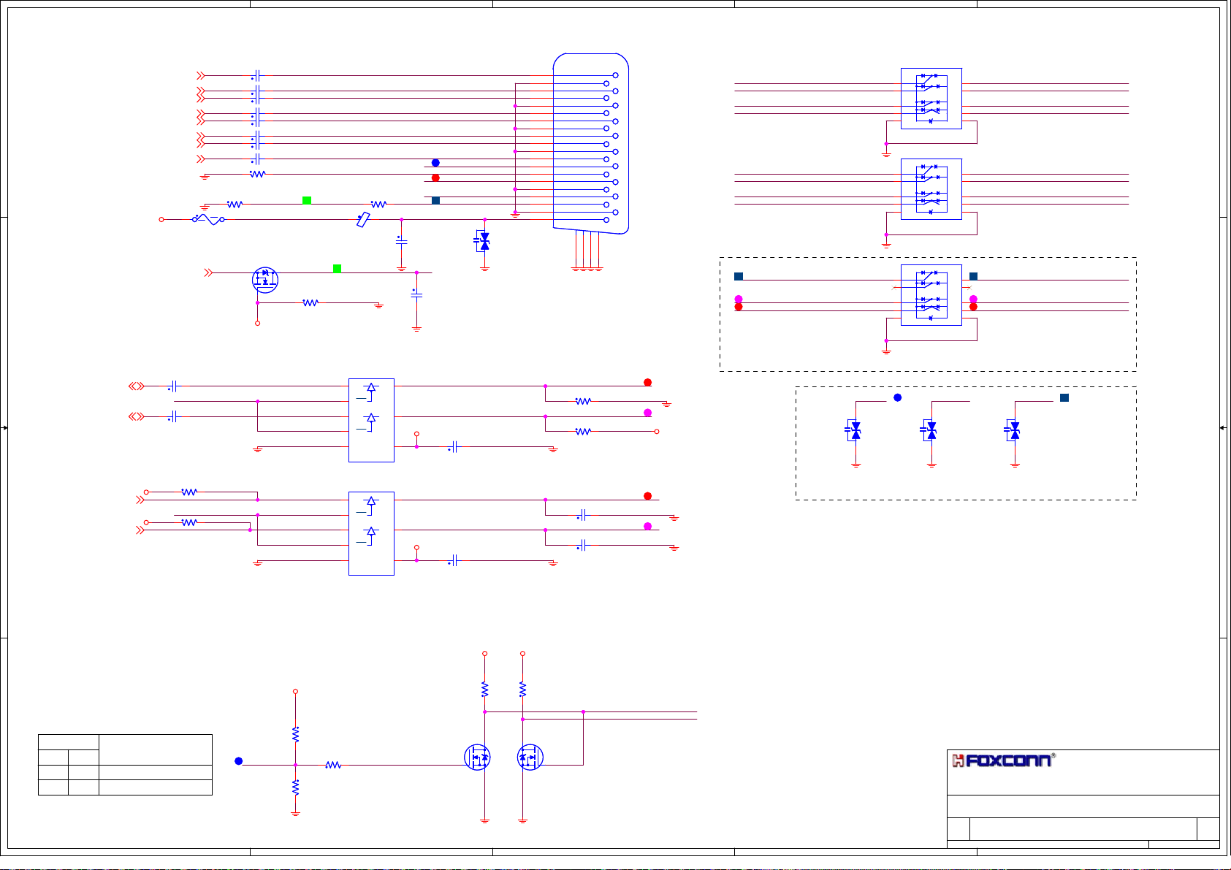Select the fuse symbol on the power line
1231x870 pixels.
[x=208, y=219]
